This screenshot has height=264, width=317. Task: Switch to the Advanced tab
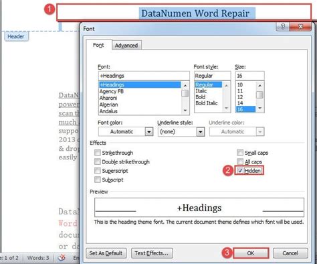click(126, 46)
